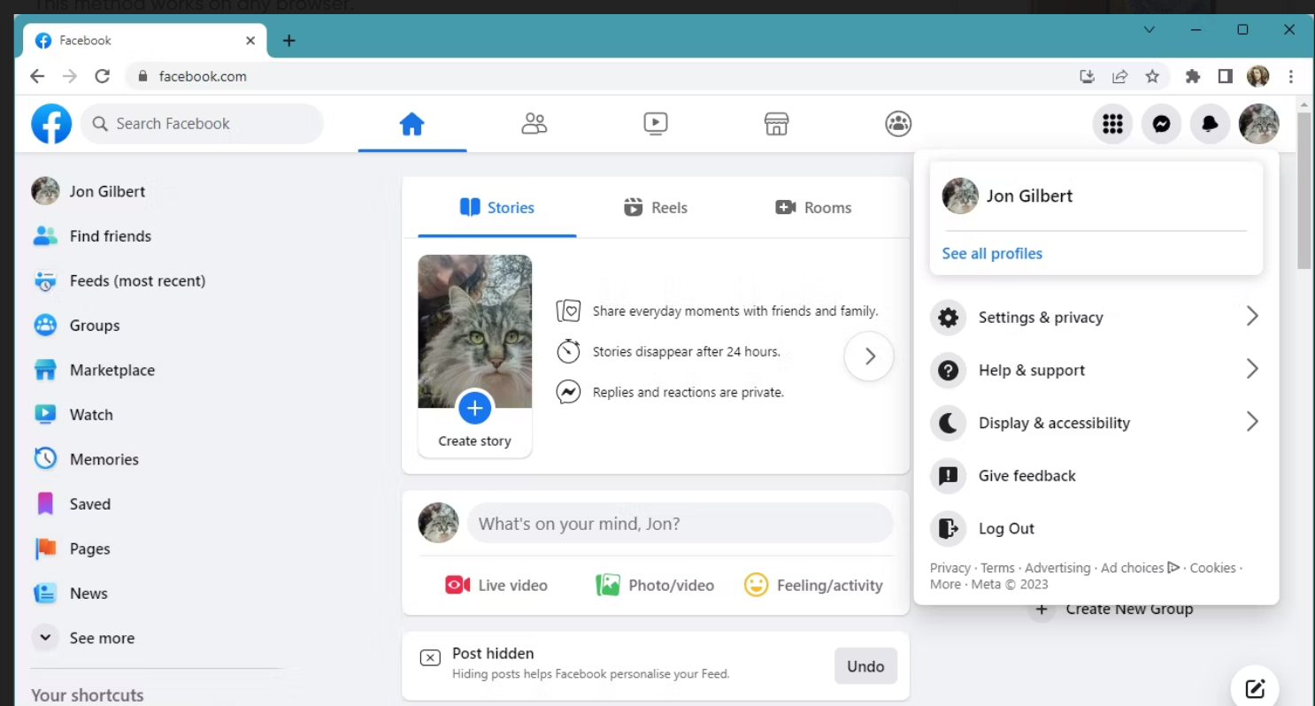This screenshot has width=1315, height=706.
Task: Click the Create story cat thumbnail
Action: coord(475,332)
